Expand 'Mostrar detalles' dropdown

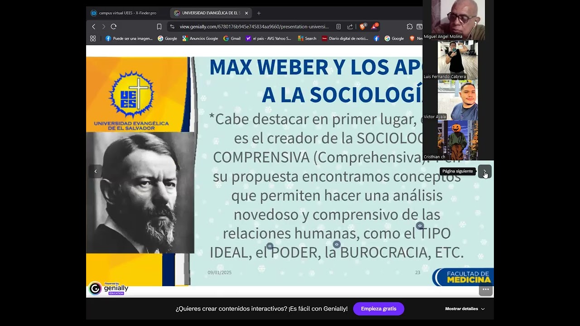(x=465, y=309)
